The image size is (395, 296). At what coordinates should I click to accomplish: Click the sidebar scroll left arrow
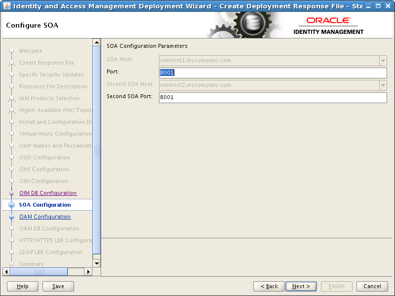tap(6, 272)
